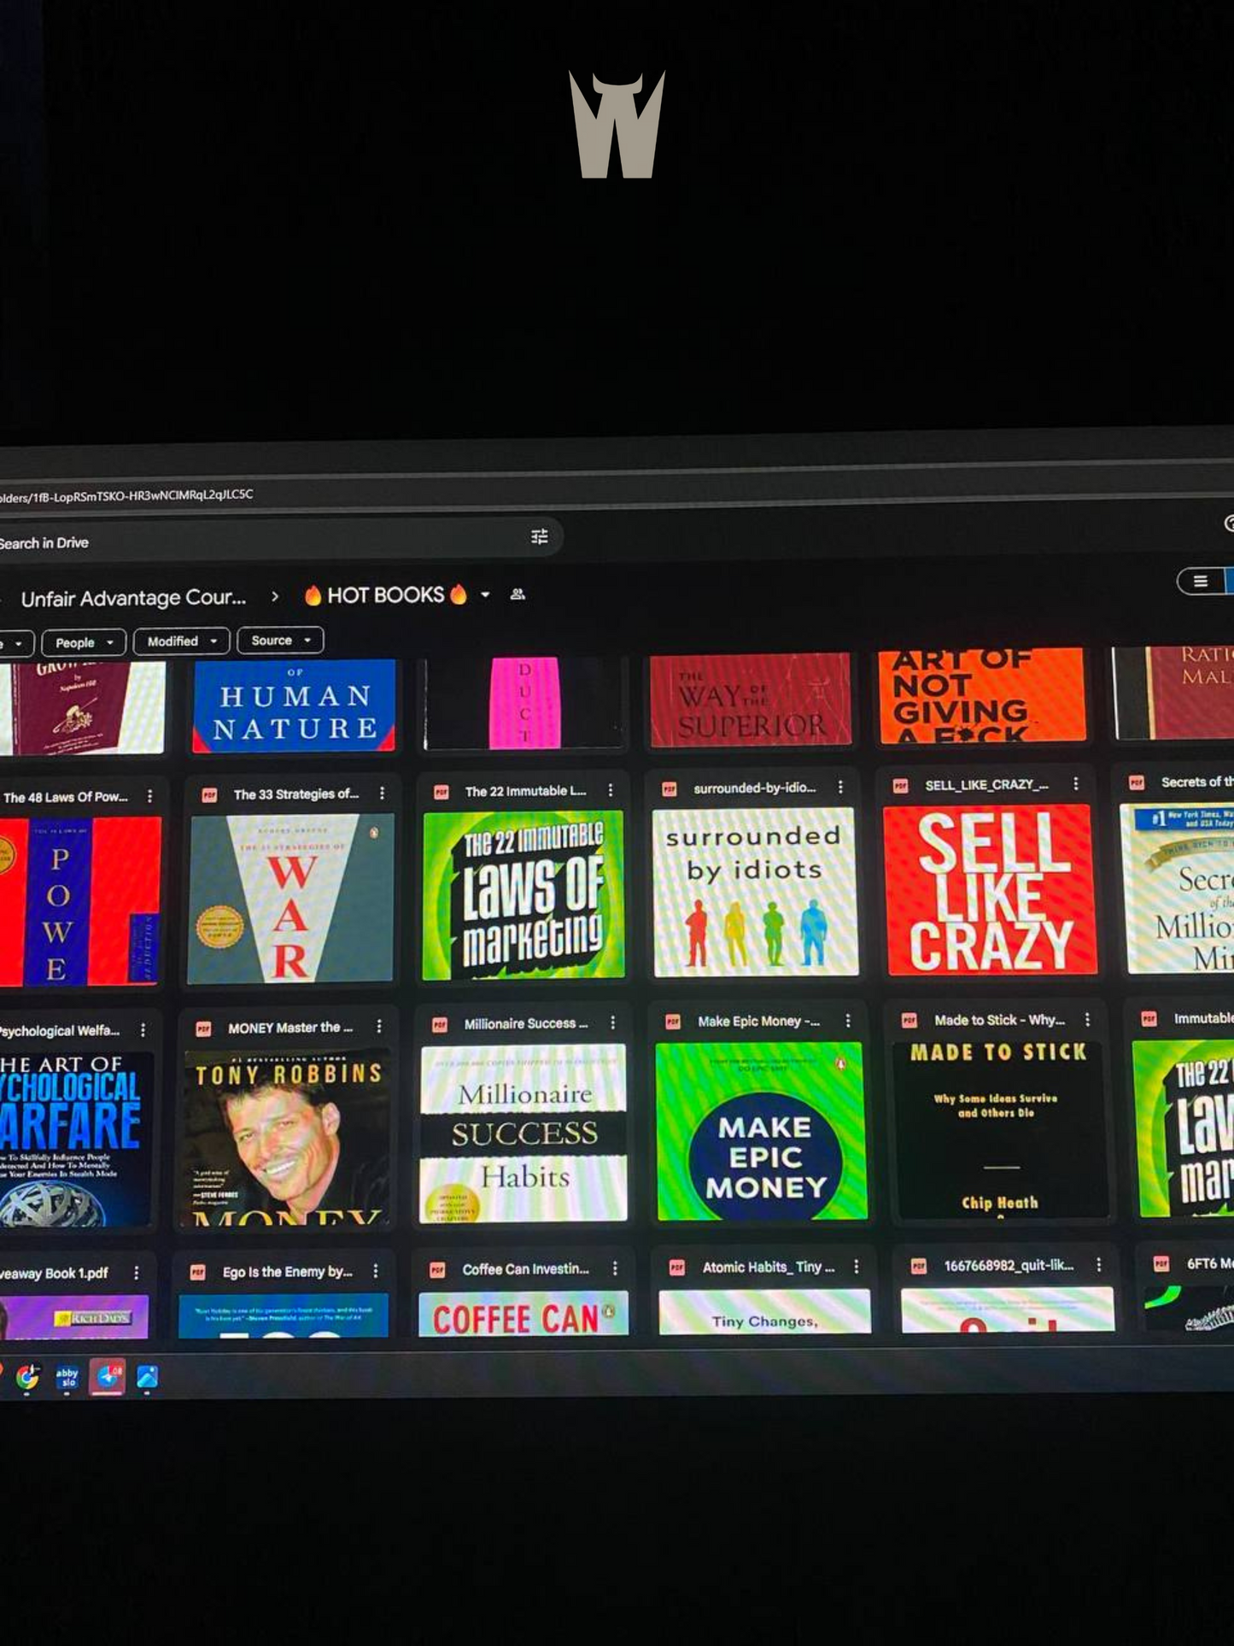Open Chrome from the taskbar
This screenshot has height=1646, width=1234.
27,1377
